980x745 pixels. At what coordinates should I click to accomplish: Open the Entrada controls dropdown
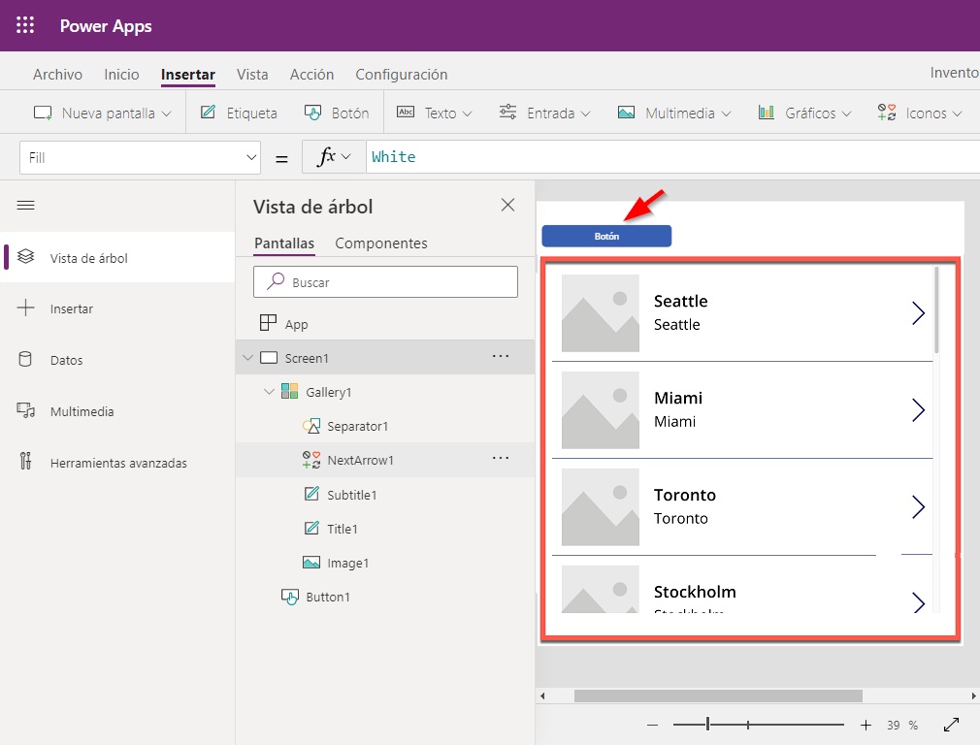tap(544, 113)
